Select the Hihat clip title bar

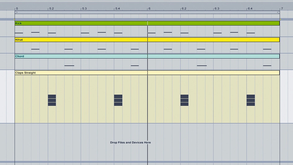(147, 40)
